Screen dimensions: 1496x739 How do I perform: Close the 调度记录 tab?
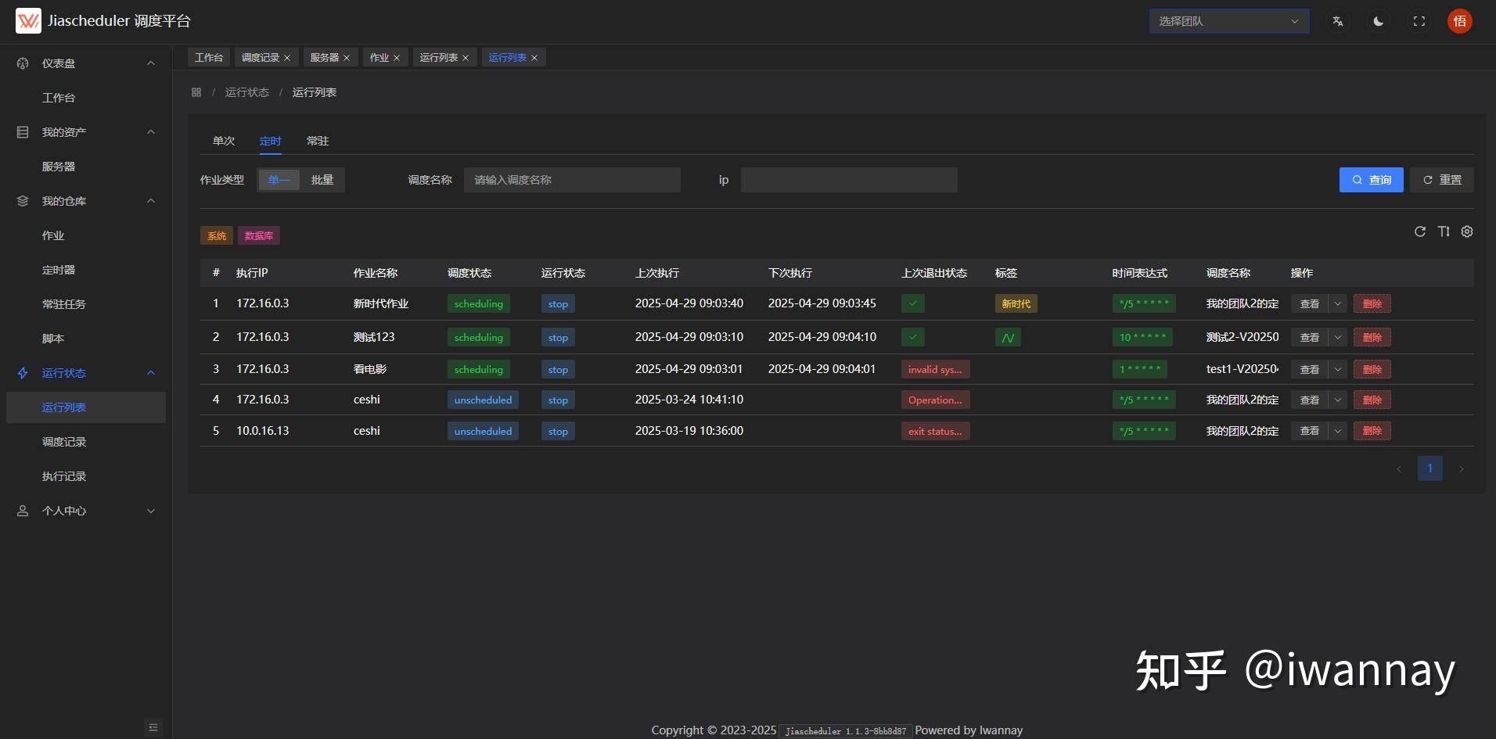pos(287,58)
